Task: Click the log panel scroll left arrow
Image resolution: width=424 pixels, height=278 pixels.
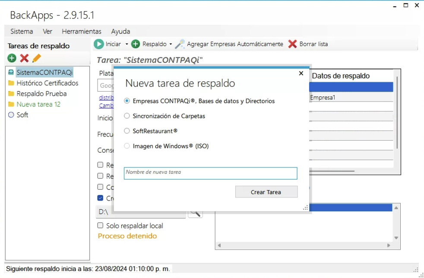Action: coord(219,245)
